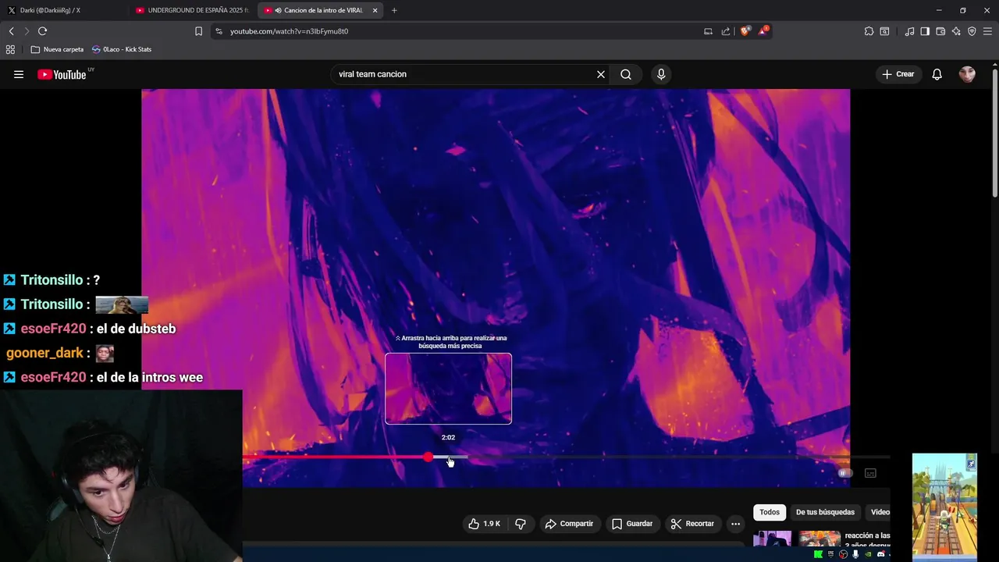
Task: Seek to 2:02 on the video timeline
Action: [448, 457]
